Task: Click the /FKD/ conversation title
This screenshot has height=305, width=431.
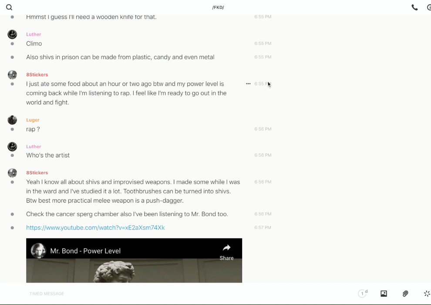Action: 218,7
